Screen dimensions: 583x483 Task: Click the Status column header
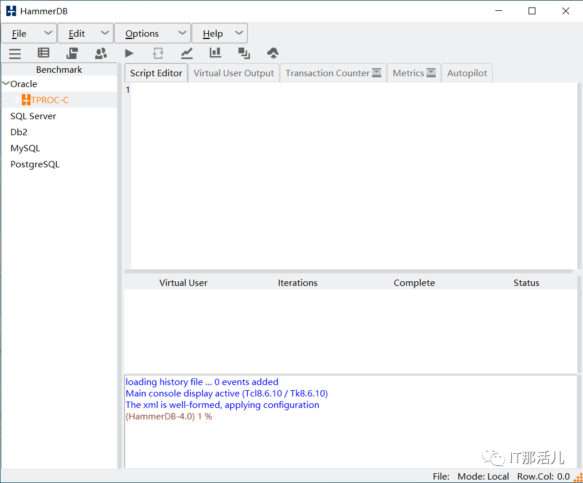tap(526, 282)
